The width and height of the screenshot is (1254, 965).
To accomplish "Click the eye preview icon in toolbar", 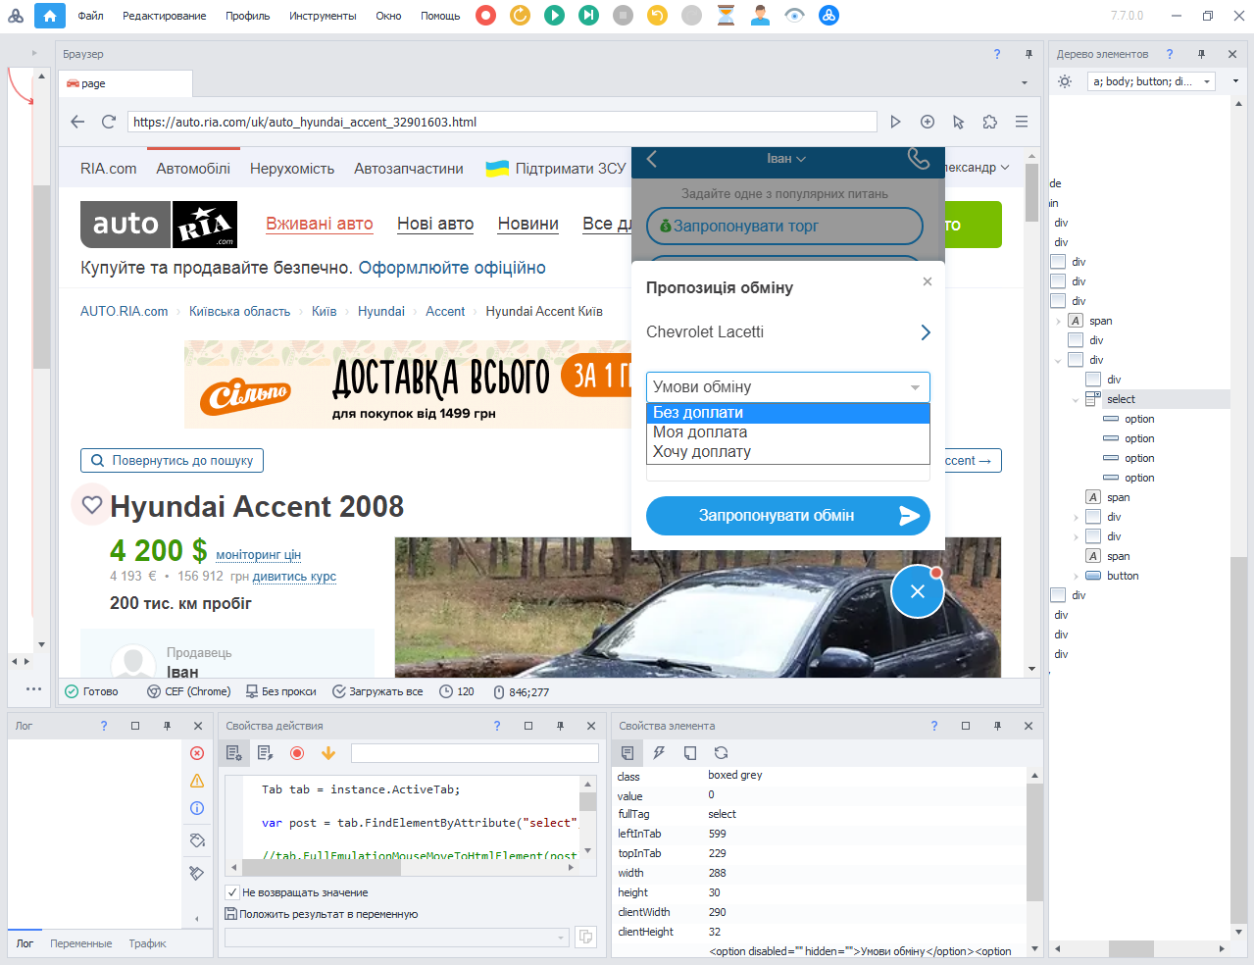I will (x=794, y=16).
